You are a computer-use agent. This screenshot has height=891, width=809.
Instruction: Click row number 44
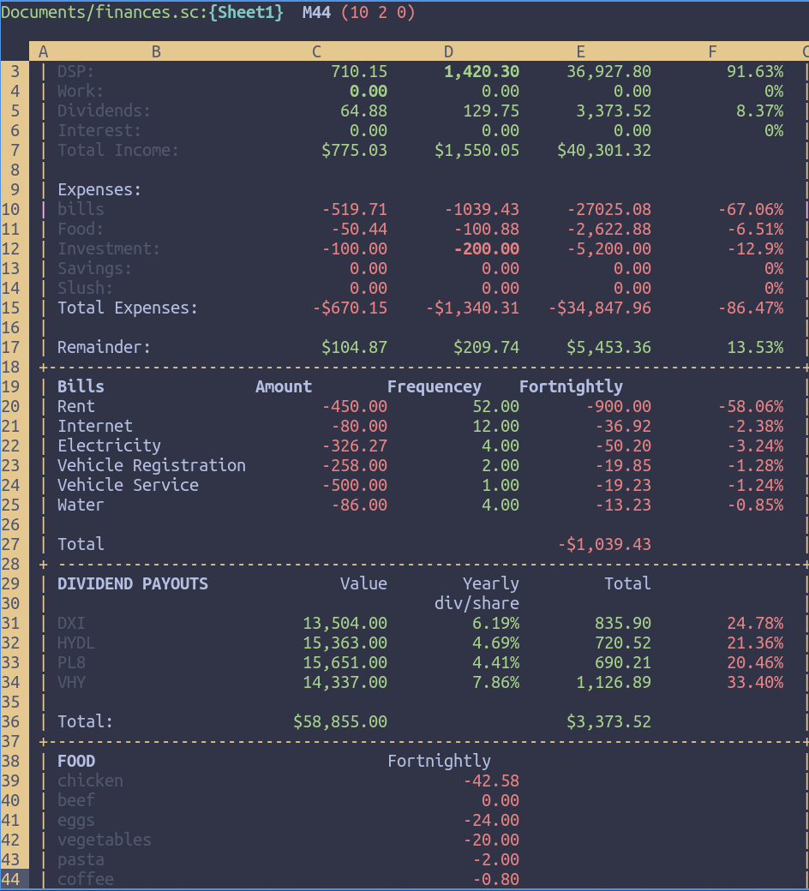point(11,879)
